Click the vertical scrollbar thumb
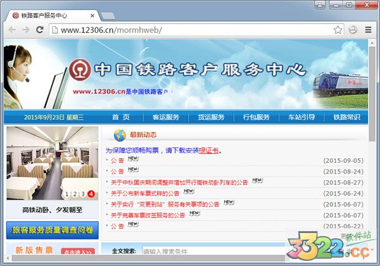Viewport: 380px width, 266px height. (x=372, y=93)
